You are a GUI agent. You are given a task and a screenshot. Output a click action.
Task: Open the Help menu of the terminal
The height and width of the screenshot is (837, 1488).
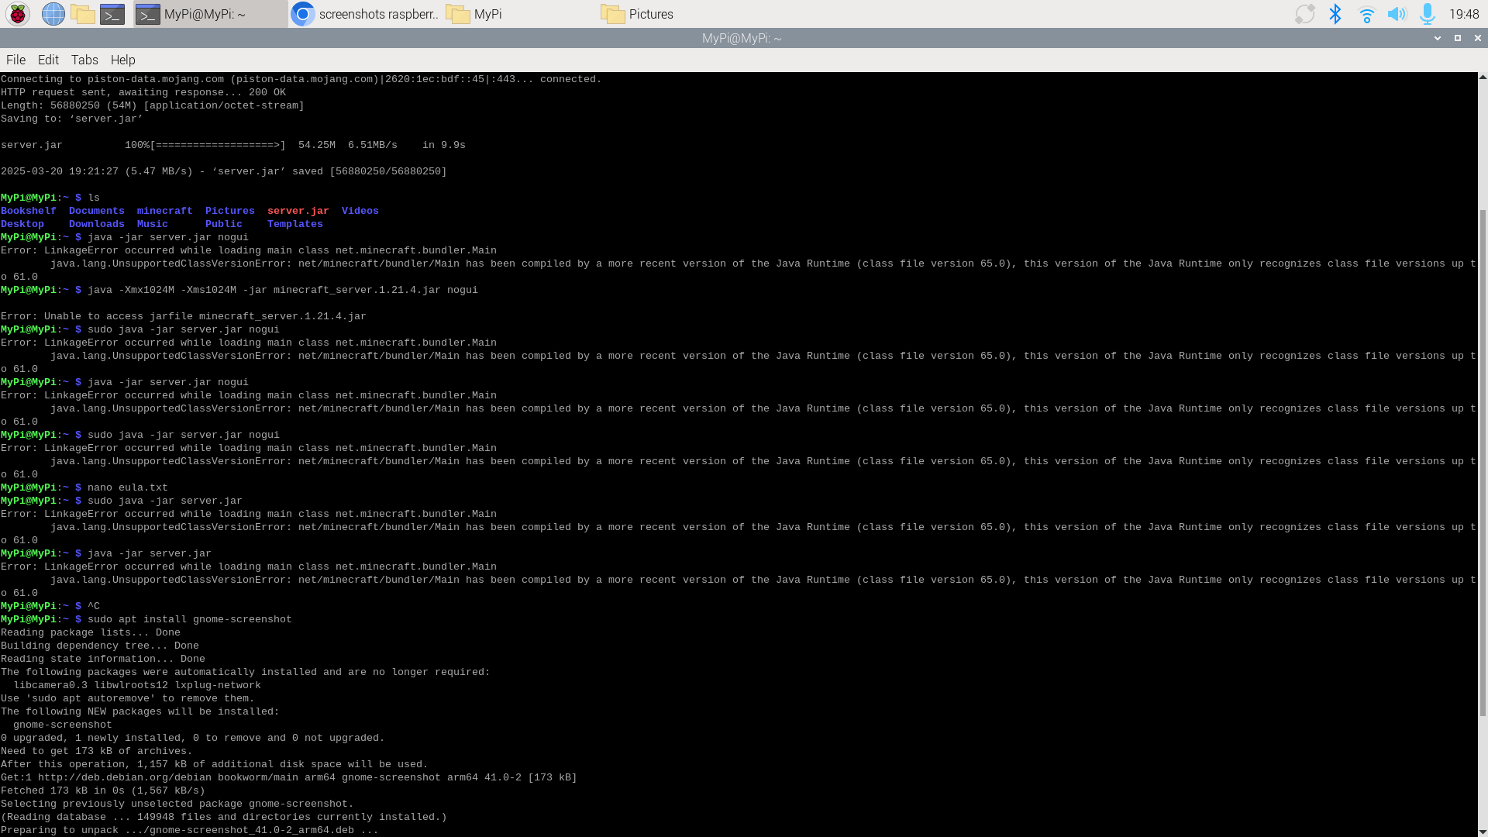[x=122, y=60]
